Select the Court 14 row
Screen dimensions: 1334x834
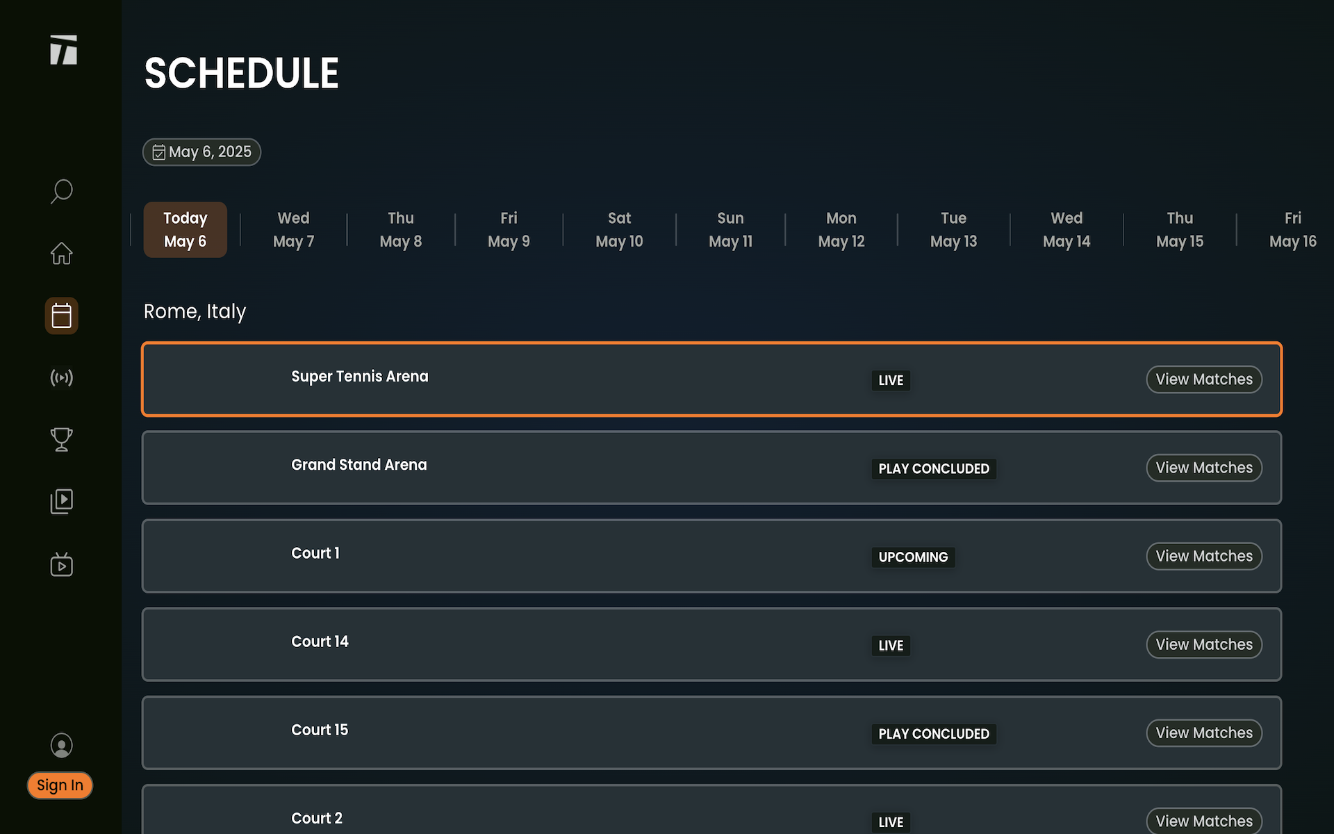click(556, 644)
